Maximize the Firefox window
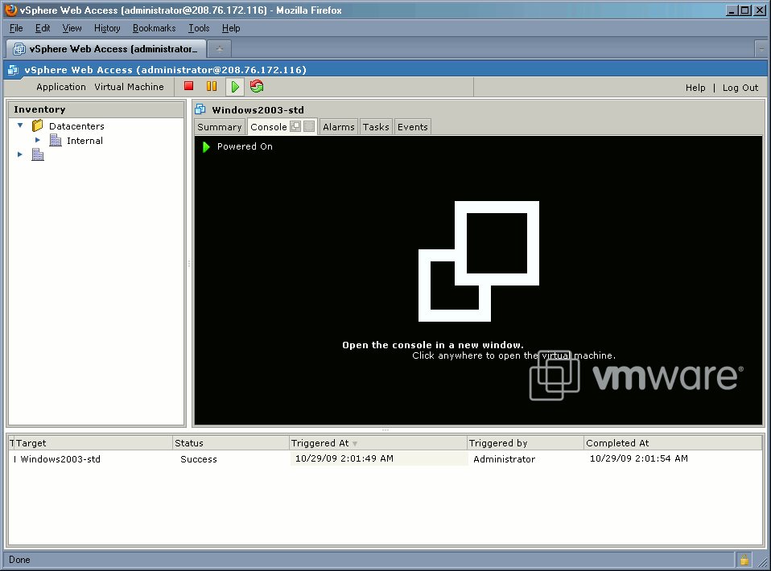The width and height of the screenshot is (771, 571). 746,10
